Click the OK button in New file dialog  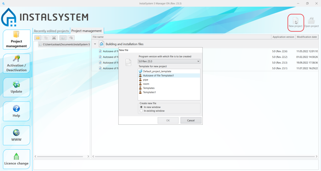tap(168, 120)
